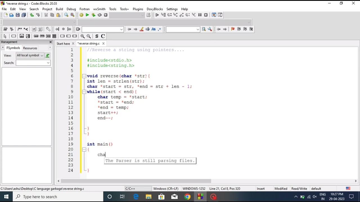
Task: Open Find using the magnifier icon
Action: pyautogui.click(x=66, y=15)
